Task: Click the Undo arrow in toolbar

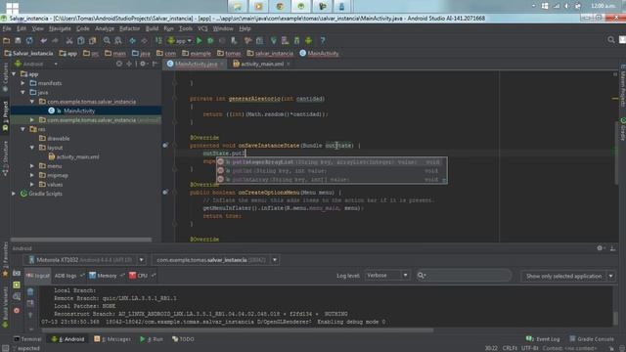Action: coord(43,40)
